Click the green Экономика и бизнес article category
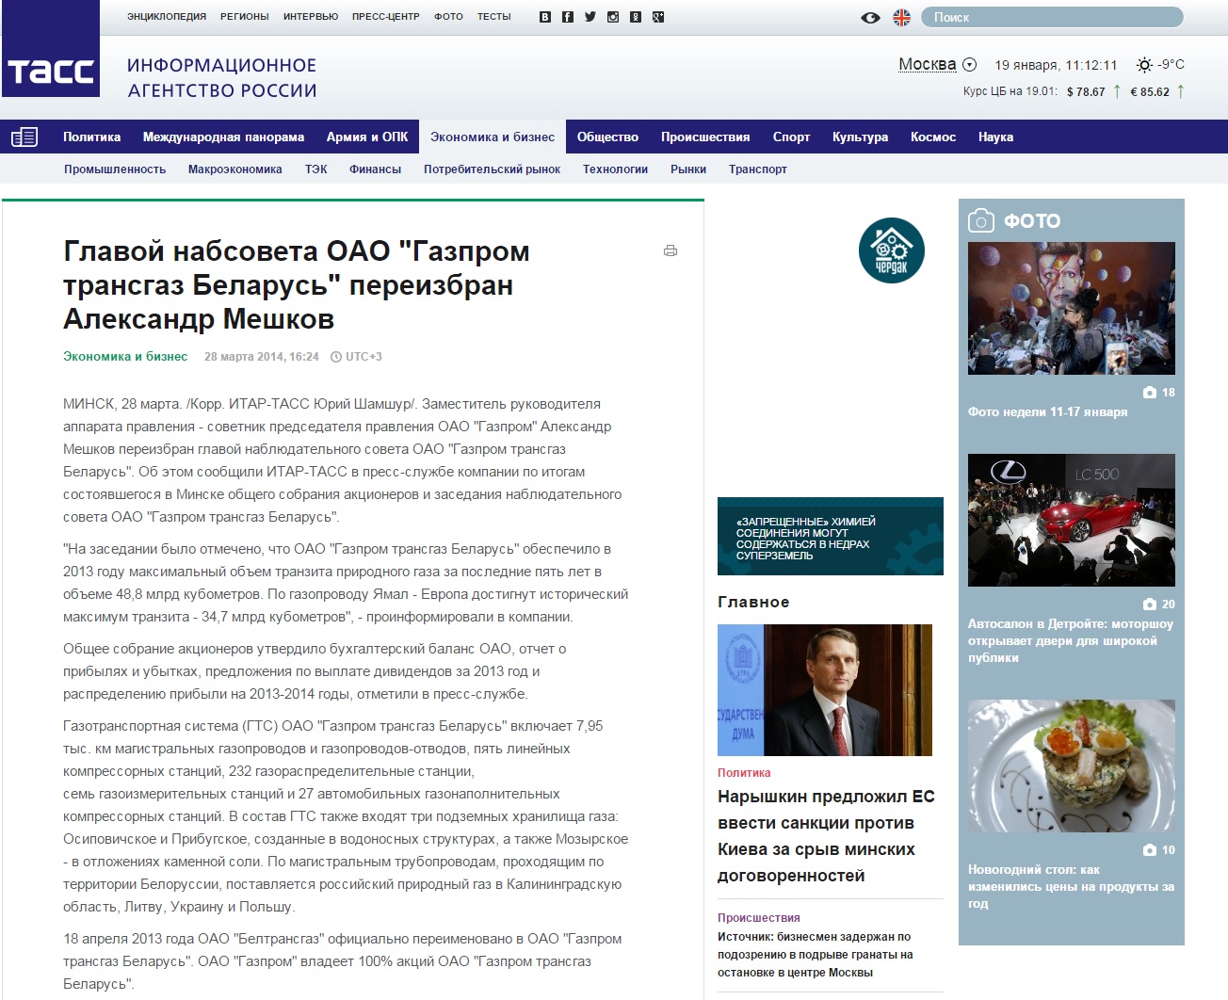 (x=125, y=357)
